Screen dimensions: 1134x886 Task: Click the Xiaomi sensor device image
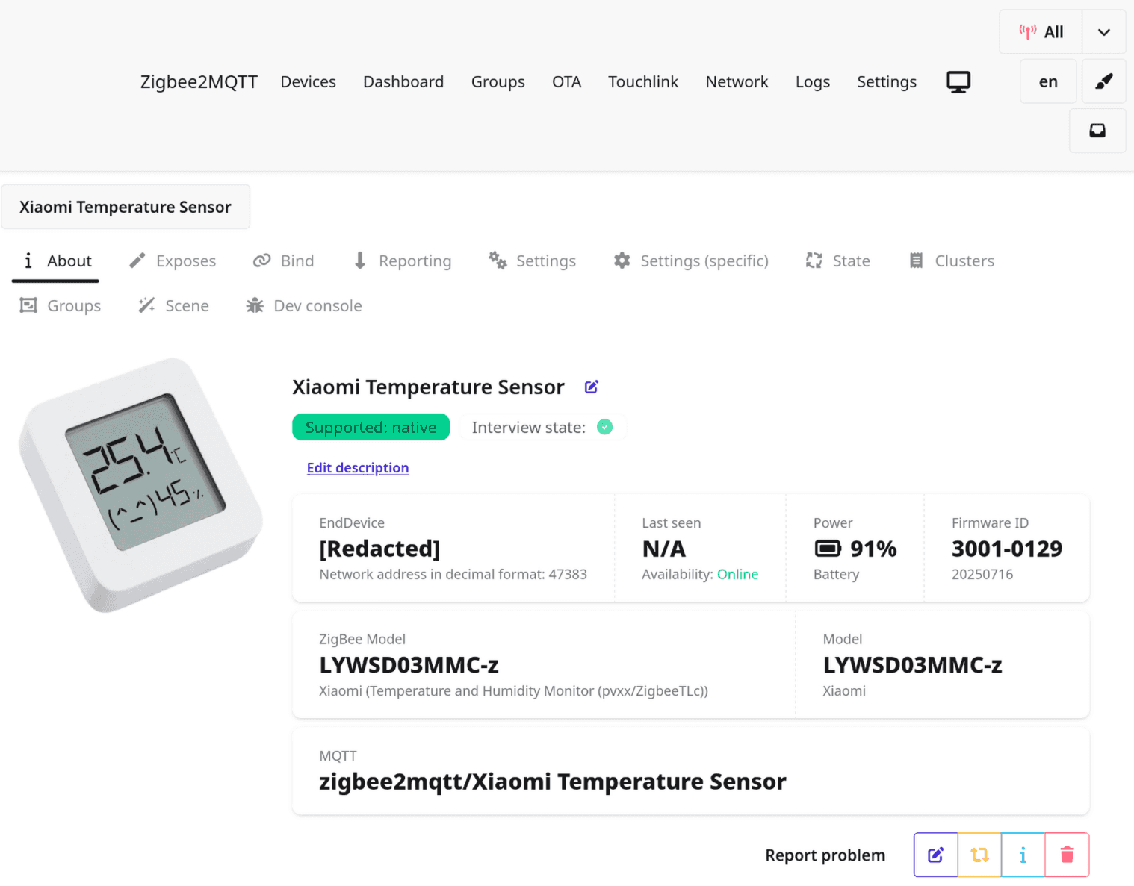[x=140, y=485]
